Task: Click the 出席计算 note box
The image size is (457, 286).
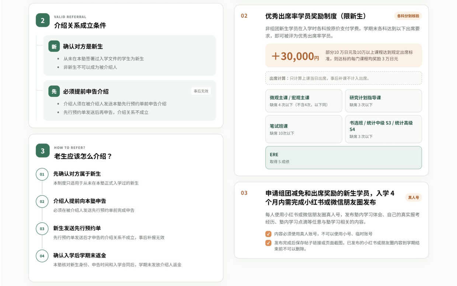Action: [343, 78]
